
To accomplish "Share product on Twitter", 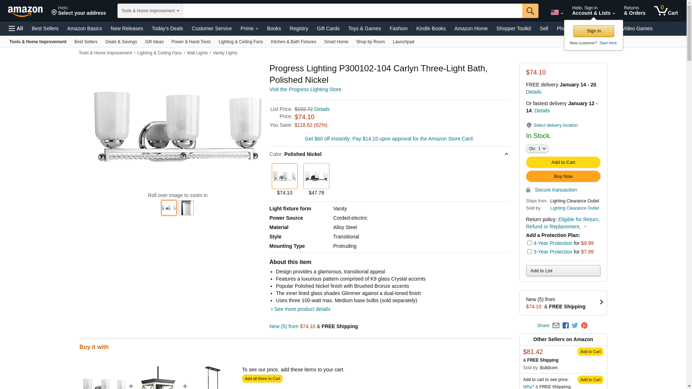I will (575, 326).
